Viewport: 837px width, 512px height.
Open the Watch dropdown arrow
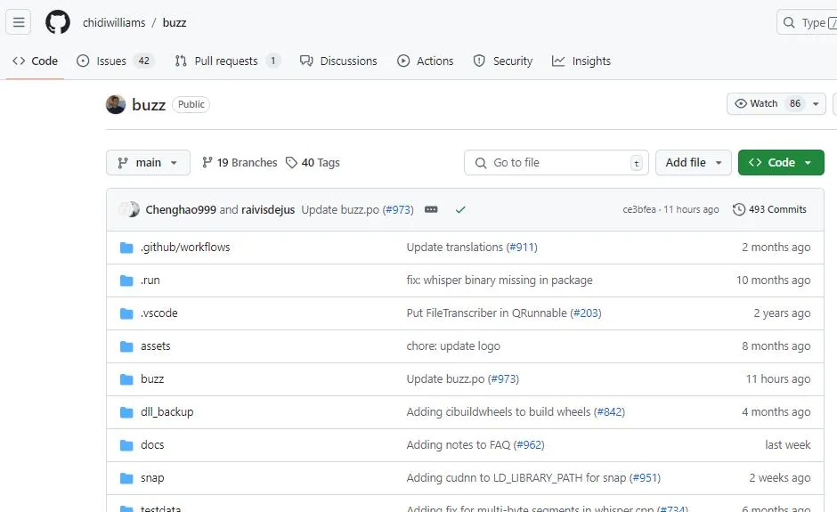point(816,104)
